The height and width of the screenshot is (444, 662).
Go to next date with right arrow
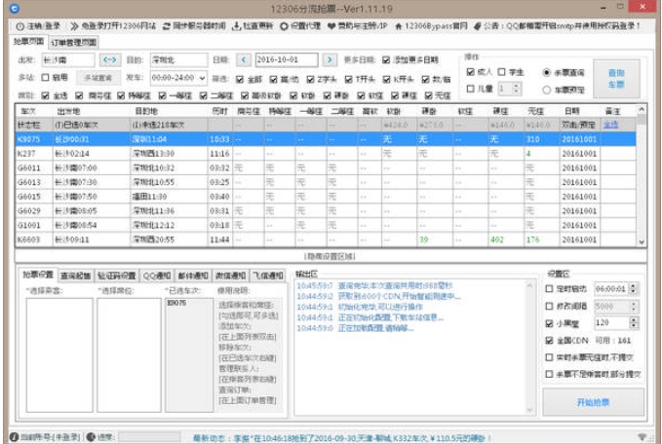(x=330, y=59)
